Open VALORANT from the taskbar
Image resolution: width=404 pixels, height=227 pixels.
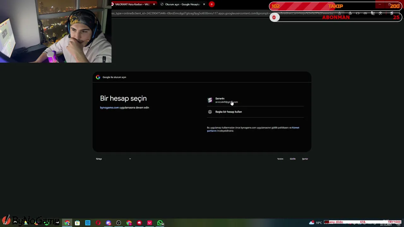click(150, 223)
